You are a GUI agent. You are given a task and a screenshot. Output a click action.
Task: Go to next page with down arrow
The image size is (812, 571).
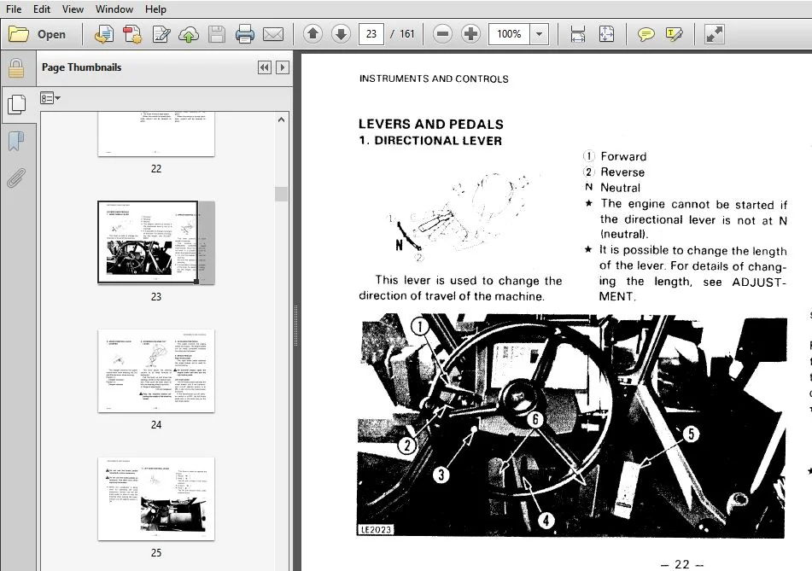(x=341, y=34)
